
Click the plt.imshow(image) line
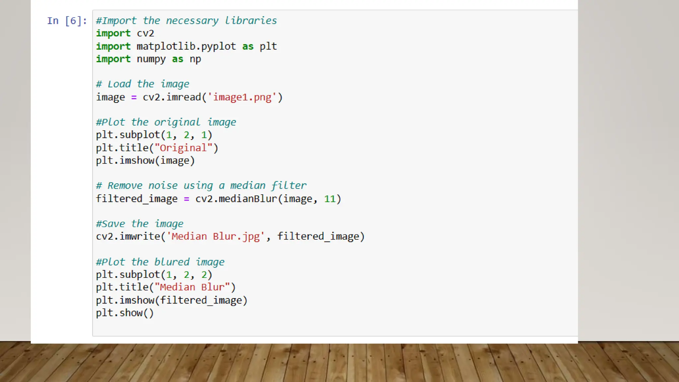(x=145, y=160)
